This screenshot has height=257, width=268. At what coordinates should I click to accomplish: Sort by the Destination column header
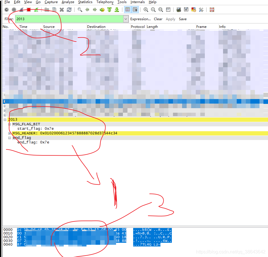[108, 27]
